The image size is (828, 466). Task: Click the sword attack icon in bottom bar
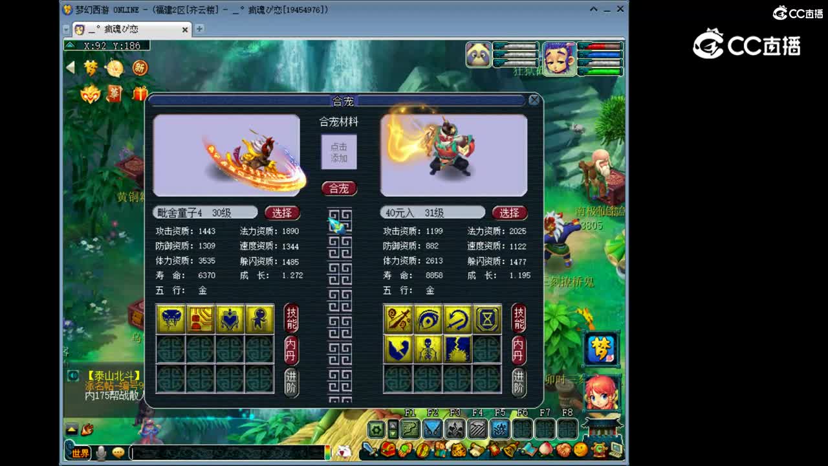pos(371,449)
